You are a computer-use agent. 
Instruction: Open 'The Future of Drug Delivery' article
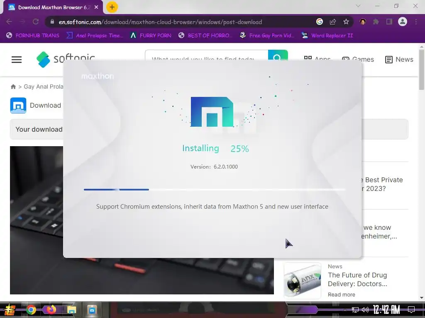357,279
